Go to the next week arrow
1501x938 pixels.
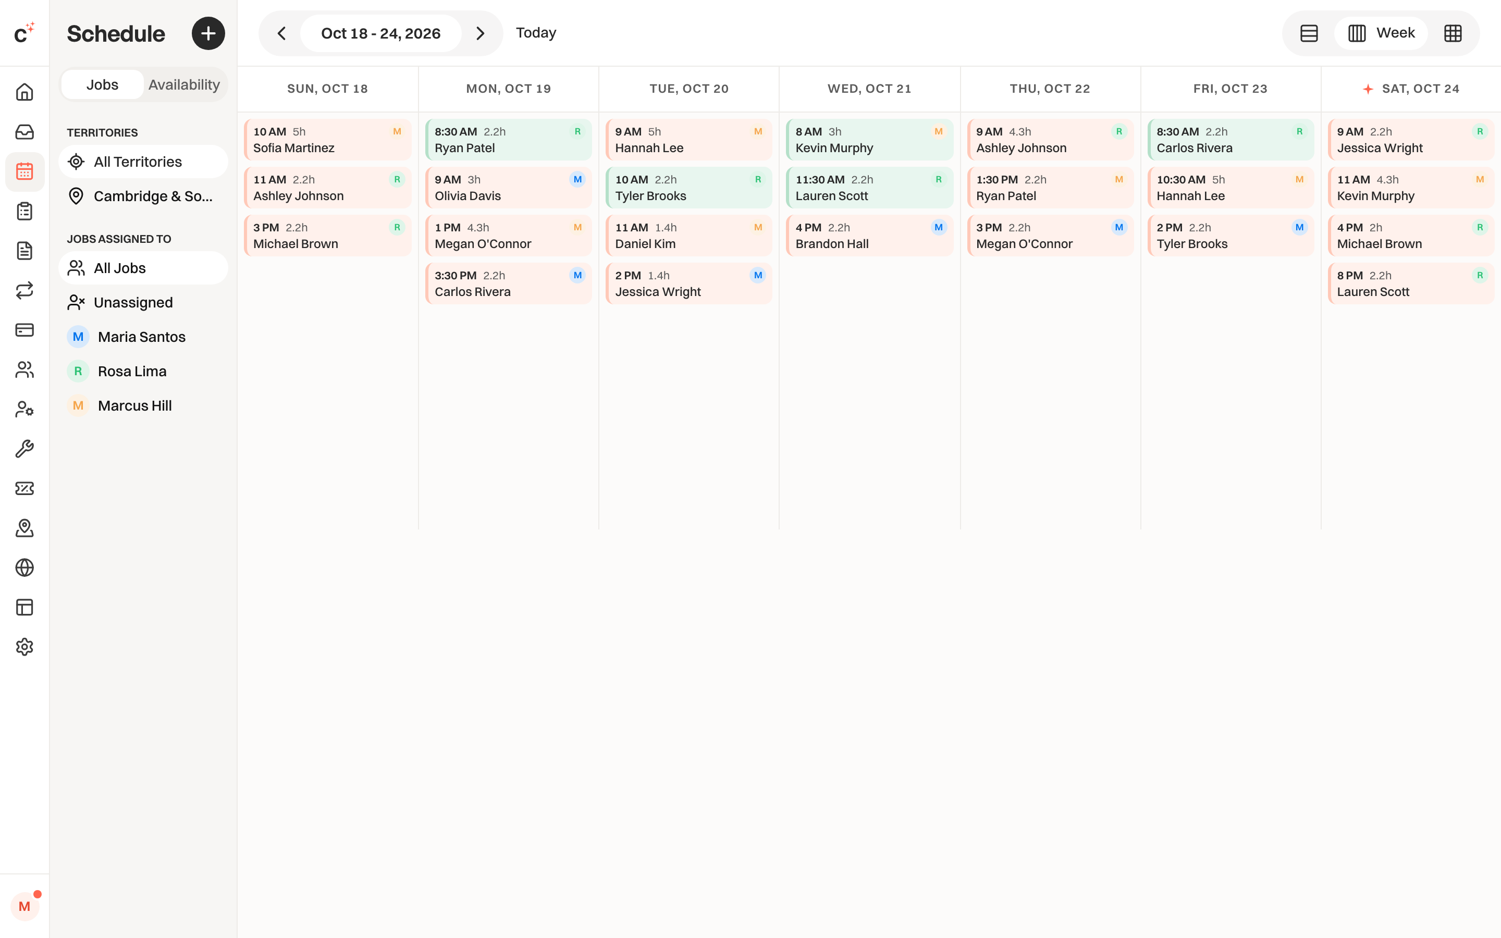(479, 33)
